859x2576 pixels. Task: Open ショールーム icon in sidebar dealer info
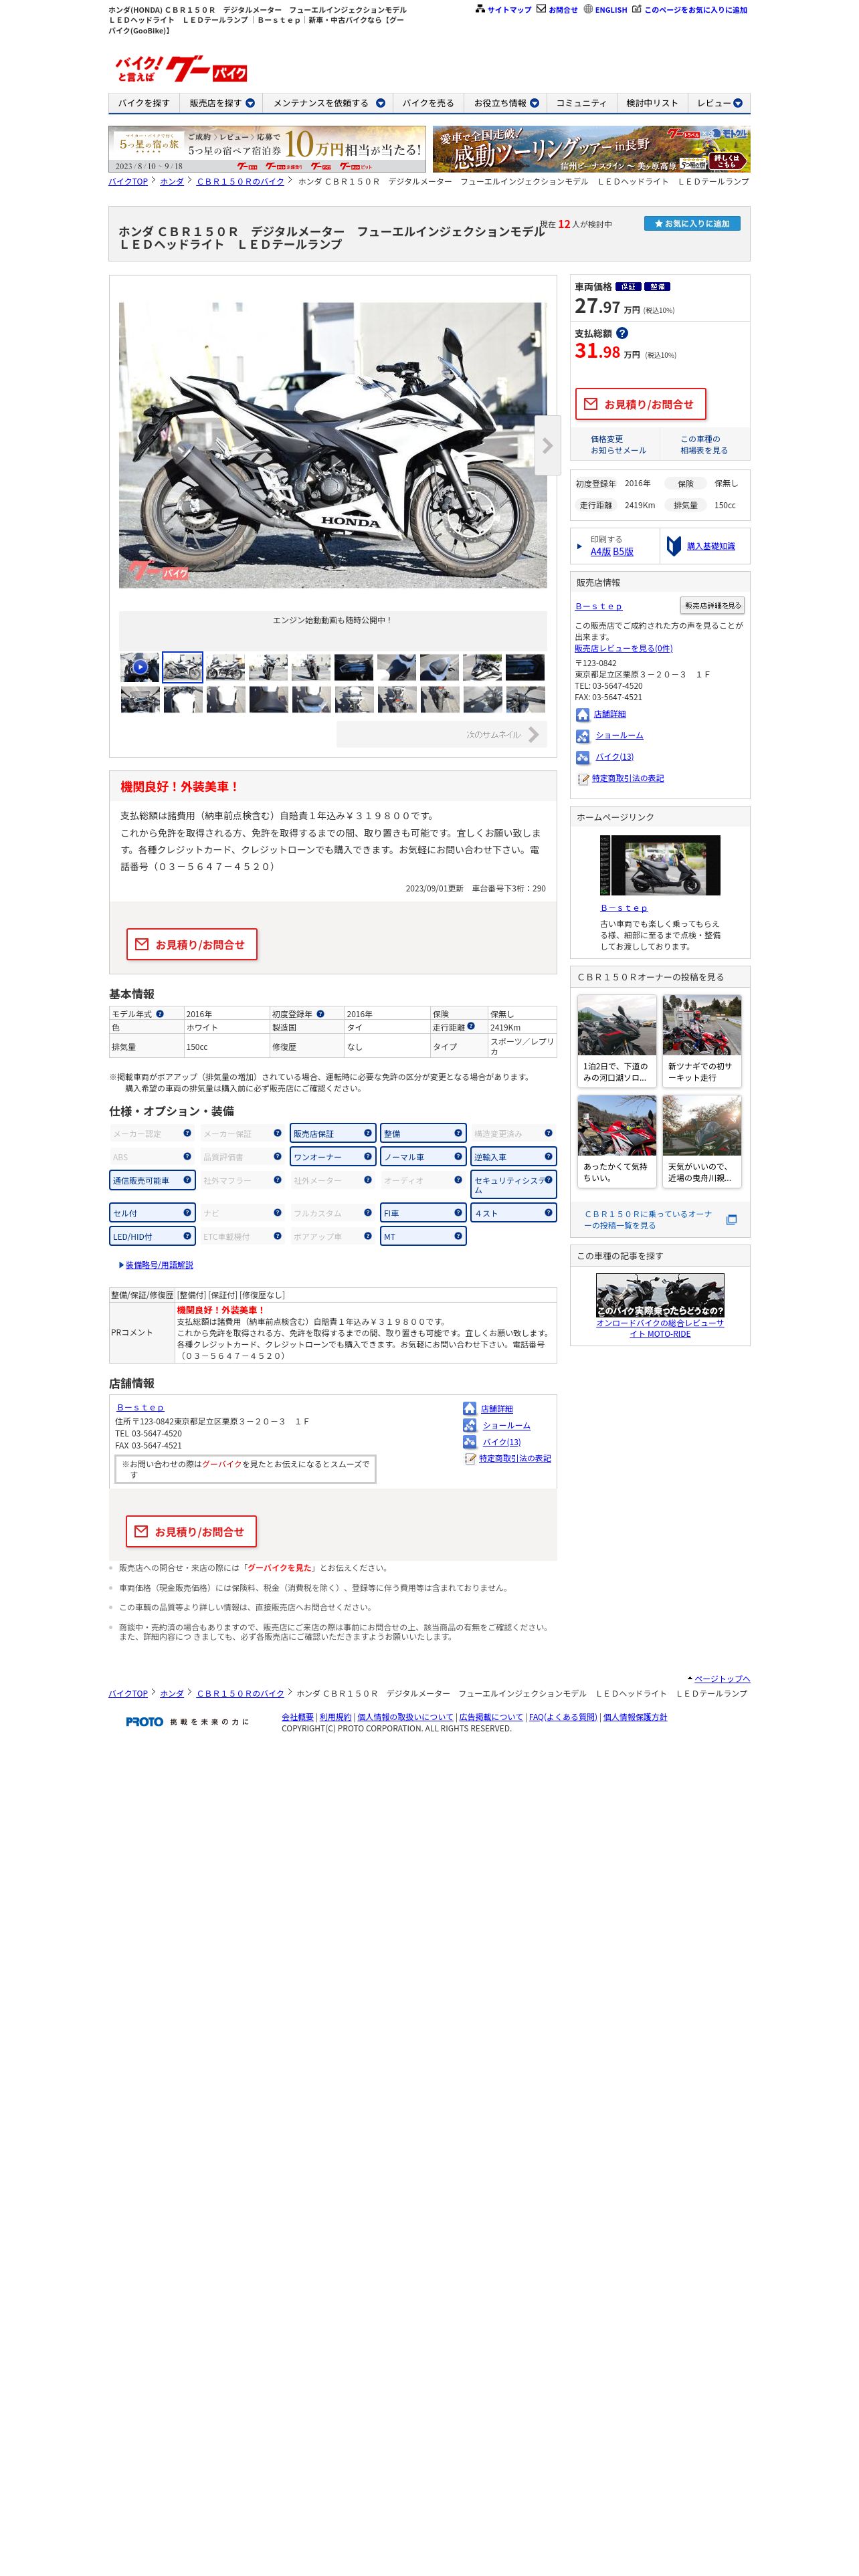coord(582,736)
